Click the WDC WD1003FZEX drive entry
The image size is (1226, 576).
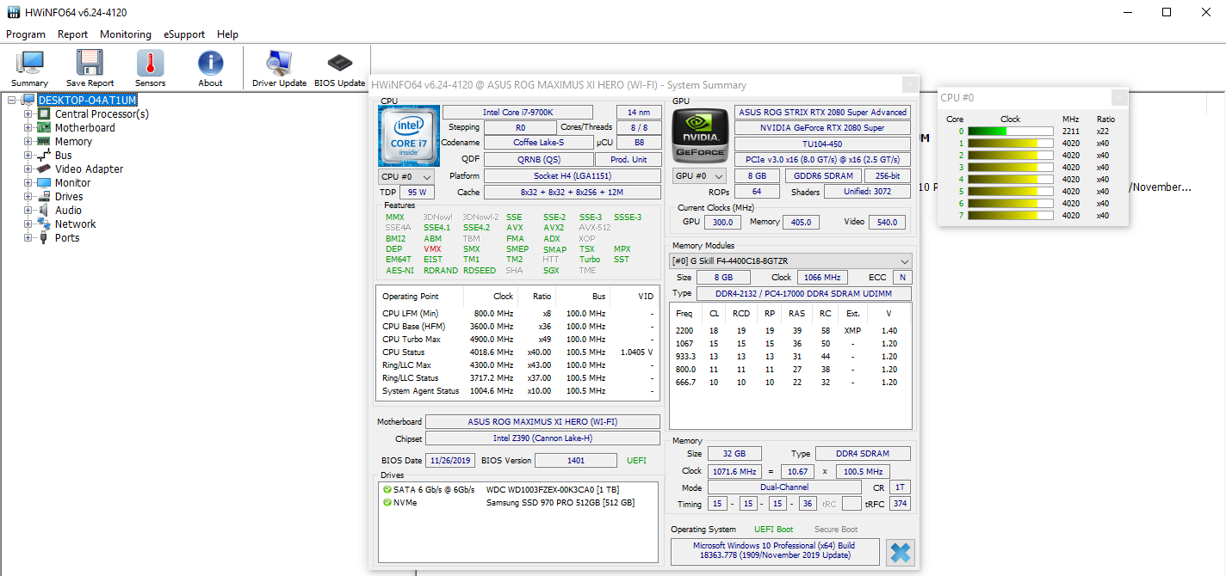553,490
